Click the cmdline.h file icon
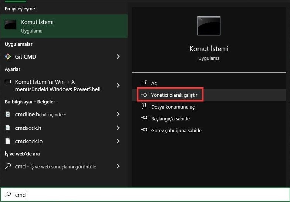The width and height of the screenshot is (290, 202). 8,114
